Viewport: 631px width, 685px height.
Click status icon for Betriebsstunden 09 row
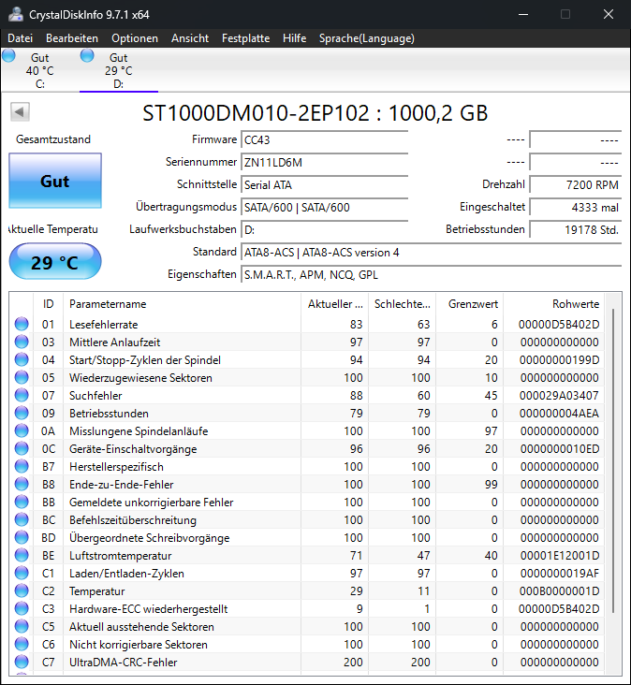22,414
